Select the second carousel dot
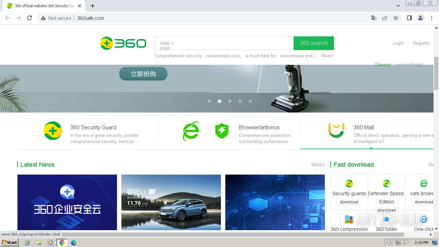Viewport: 439px width, 247px height. click(x=219, y=101)
